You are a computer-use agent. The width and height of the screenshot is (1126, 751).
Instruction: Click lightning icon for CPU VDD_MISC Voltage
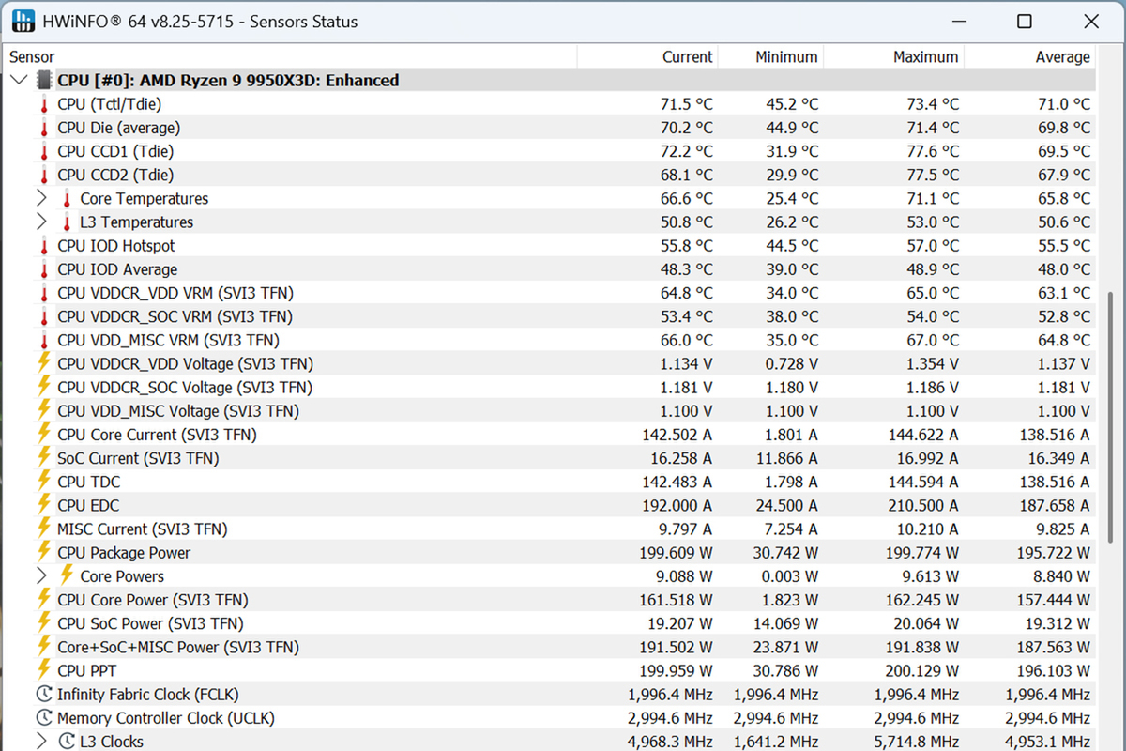(43, 410)
